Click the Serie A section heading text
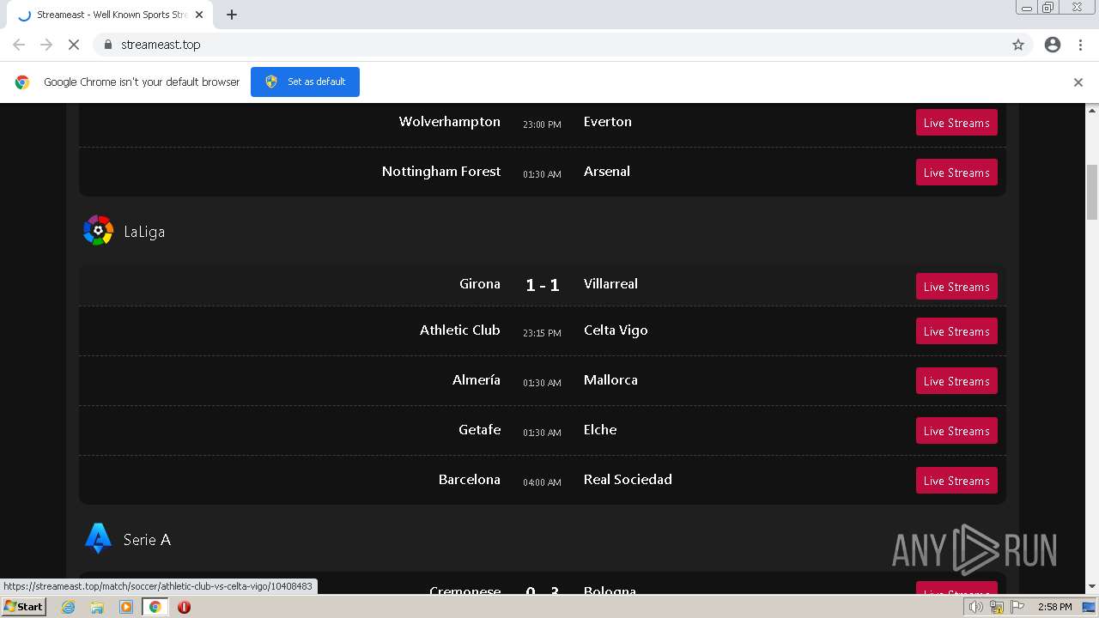The height and width of the screenshot is (618, 1099). tap(147, 540)
